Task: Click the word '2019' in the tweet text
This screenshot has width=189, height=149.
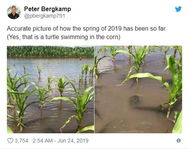Action: pyautogui.click(x=115, y=28)
